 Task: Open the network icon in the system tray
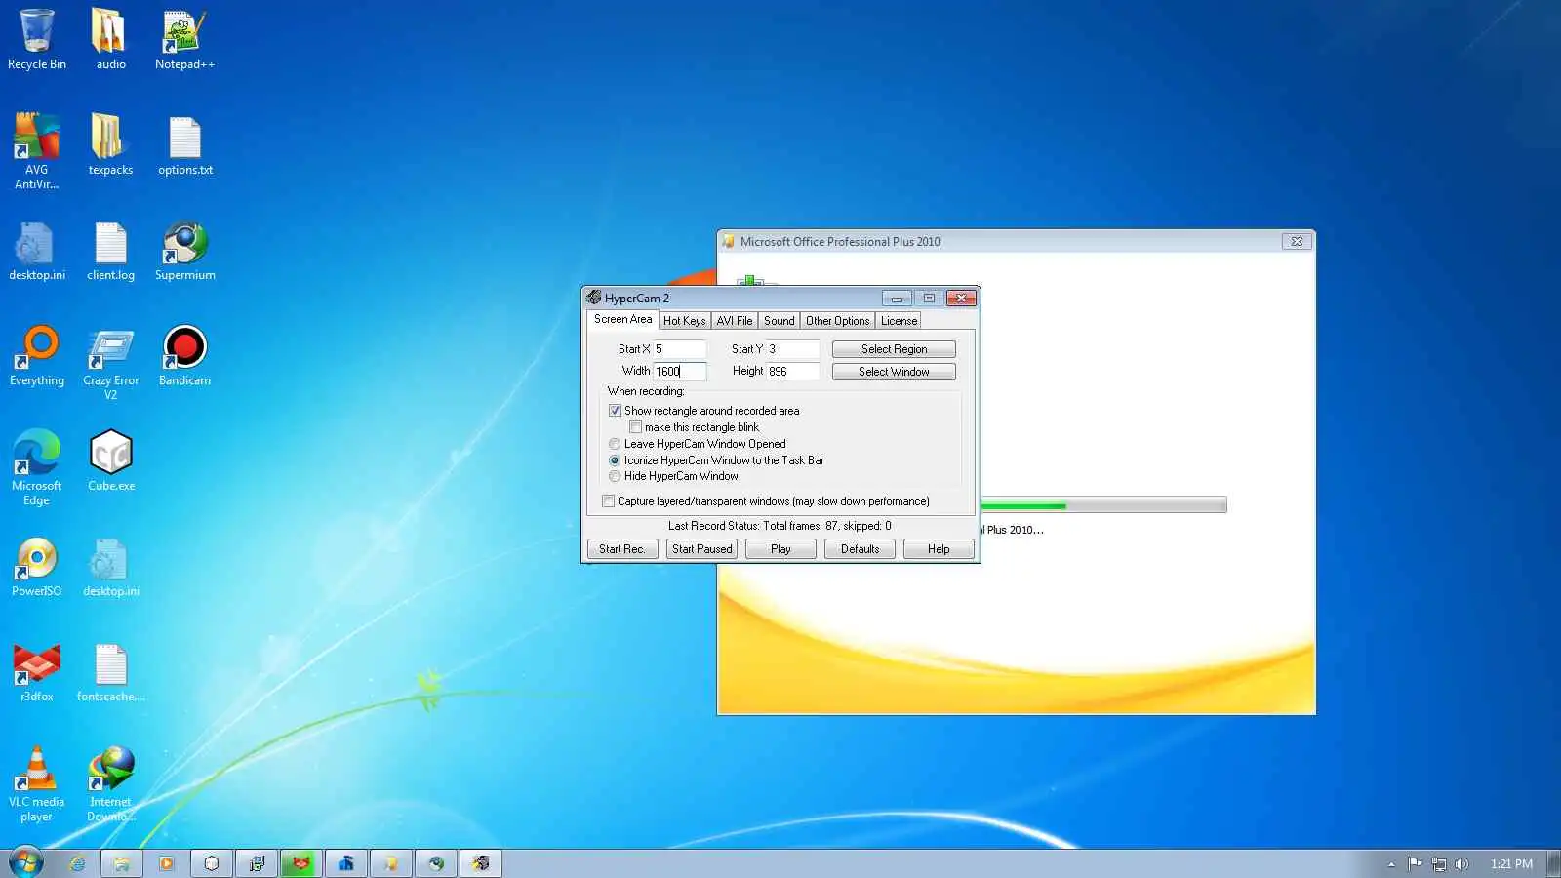click(1438, 863)
